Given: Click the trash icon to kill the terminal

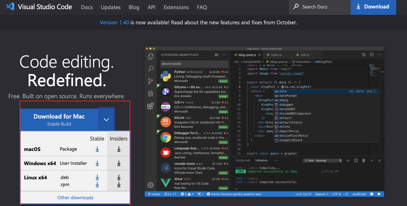Looking at the screenshot, I should pyautogui.click(x=363, y=160).
